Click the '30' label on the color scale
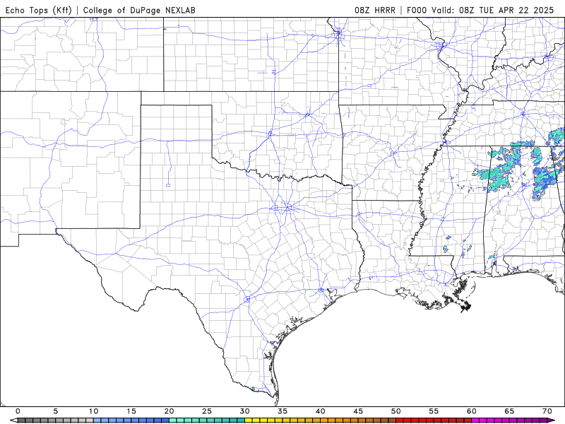Viewport: 565px width, 424px height. (x=244, y=411)
